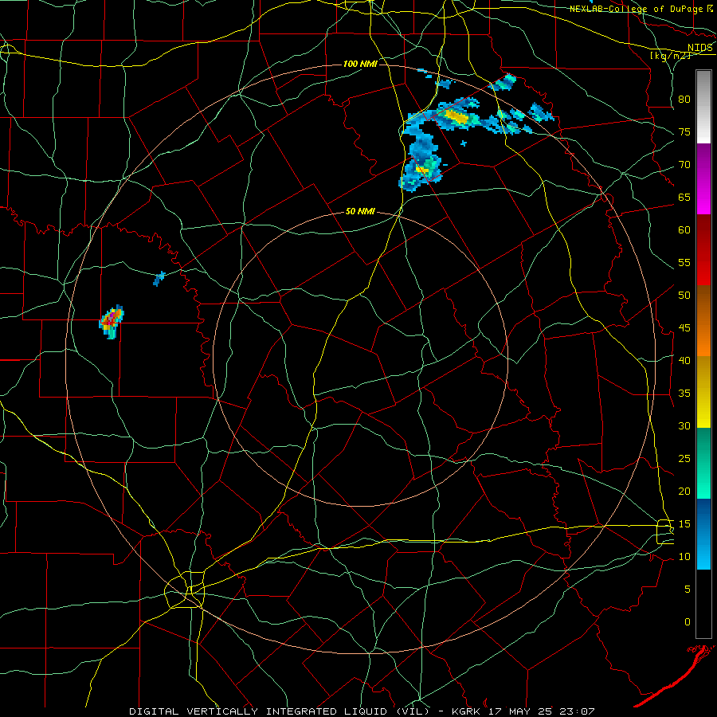Click the 15 value on the color scale

click(684, 524)
